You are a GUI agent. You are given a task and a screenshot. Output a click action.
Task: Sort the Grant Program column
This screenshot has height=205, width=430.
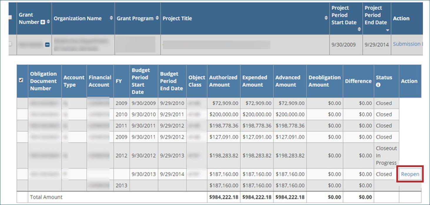point(157,18)
